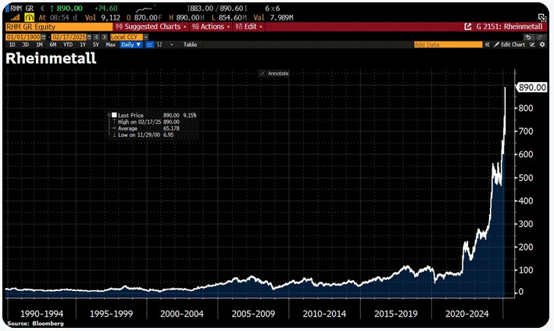Screen dimensions: 554x331
Task: Open the Actions menu
Action: (x=210, y=27)
